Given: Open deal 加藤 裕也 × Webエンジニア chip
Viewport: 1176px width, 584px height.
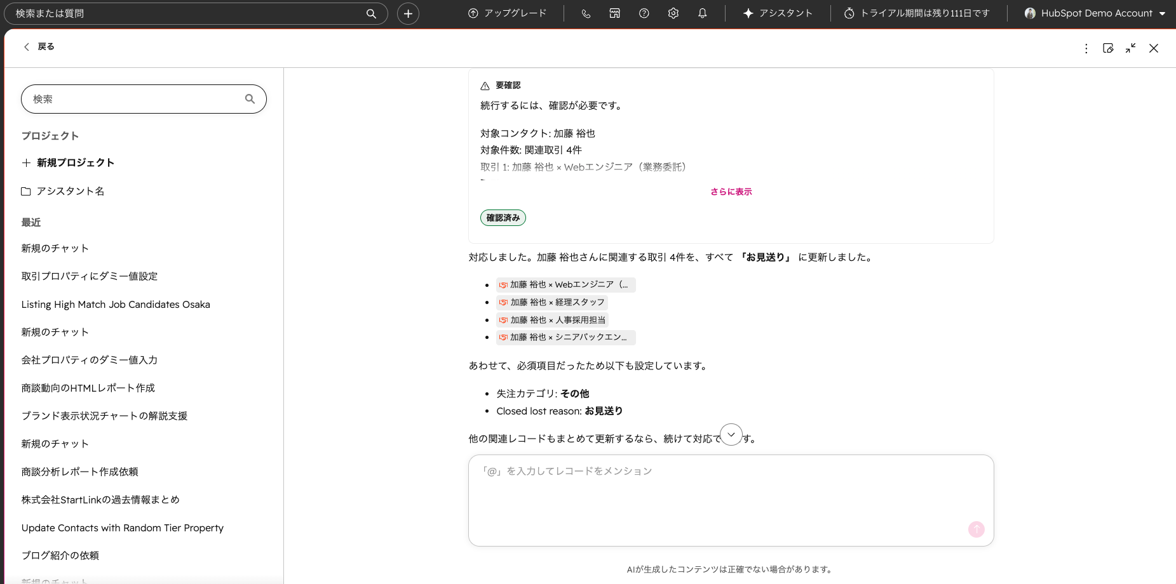Looking at the screenshot, I should click(566, 284).
